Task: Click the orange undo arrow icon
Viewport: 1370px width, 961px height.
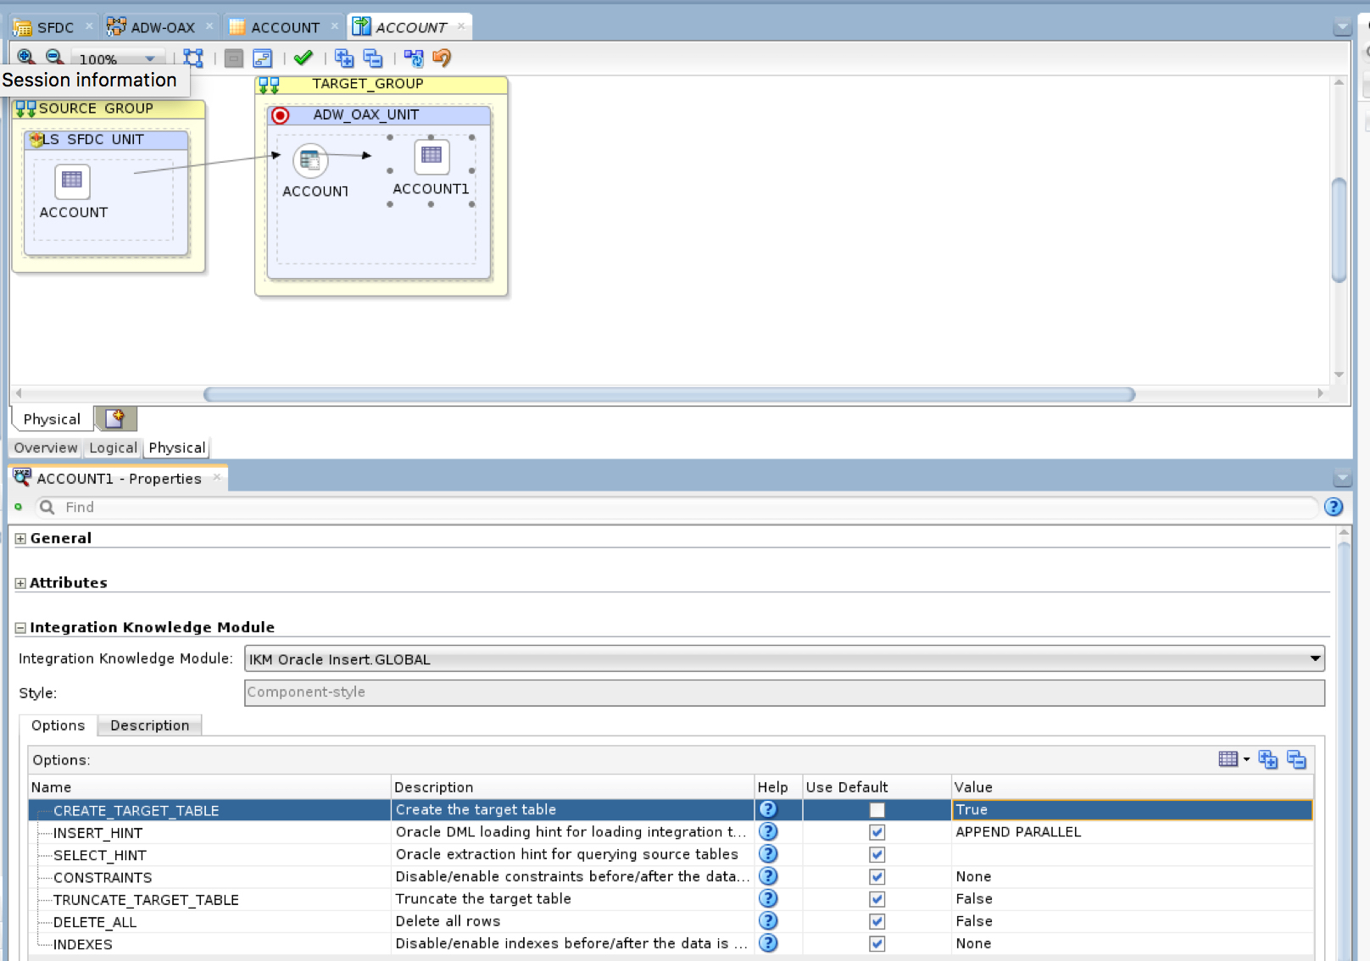Action: point(442,58)
